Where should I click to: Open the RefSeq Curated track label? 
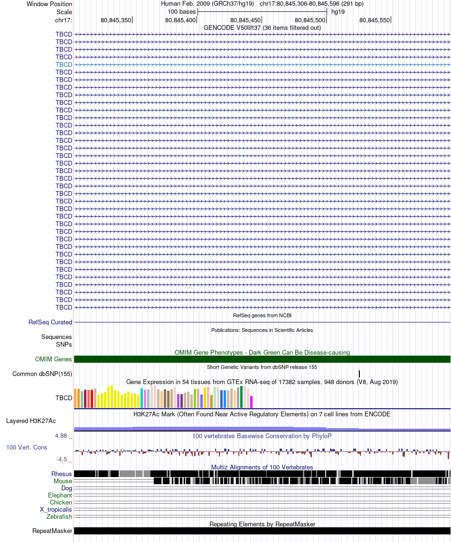tap(50, 322)
